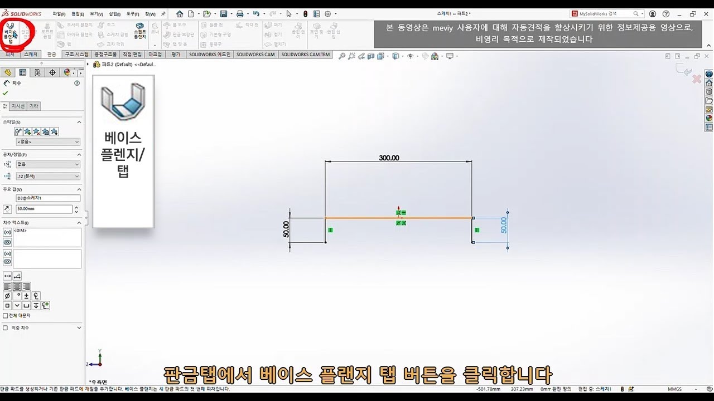Open the style dropdown showing <없음>

coord(48,142)
